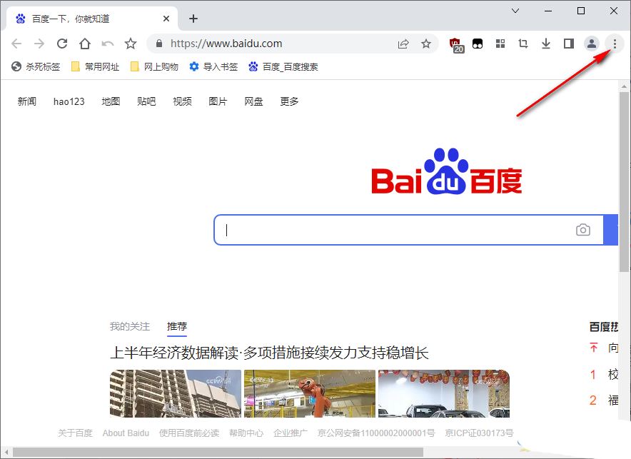Switch to the 我的关注 tab
Screen dimensions: 631x459
(129, 326)
